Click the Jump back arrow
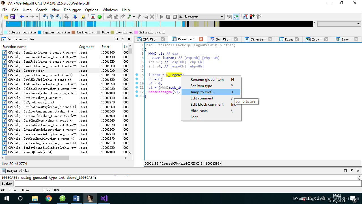362x204 pixels. tap(22, 17)
